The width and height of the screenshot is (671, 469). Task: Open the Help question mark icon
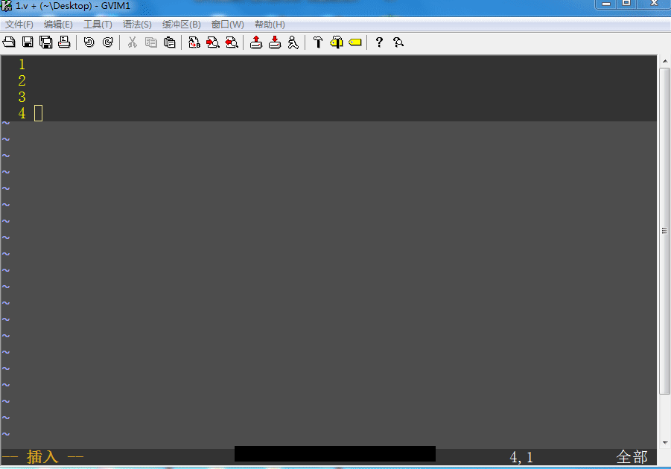pyautogui.click(x=378, y=42)
